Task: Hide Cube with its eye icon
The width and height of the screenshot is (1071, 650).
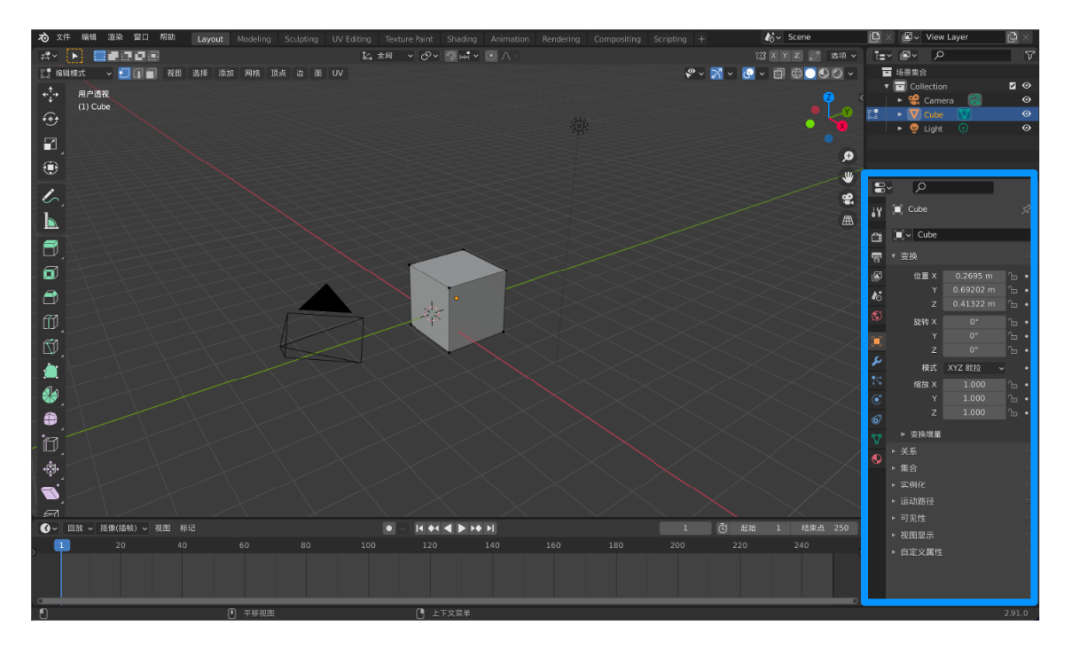Action: 1026,114
